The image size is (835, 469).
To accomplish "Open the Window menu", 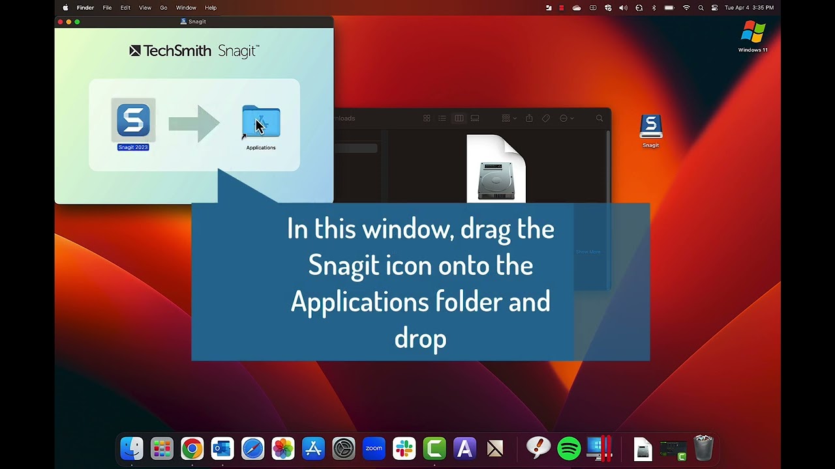I will tap(186, 8).
